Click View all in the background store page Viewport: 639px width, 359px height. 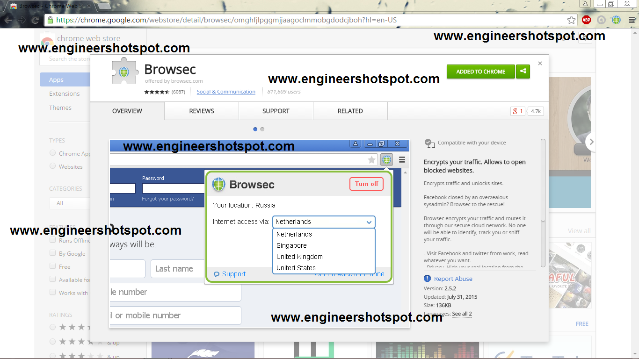[579, 231]
